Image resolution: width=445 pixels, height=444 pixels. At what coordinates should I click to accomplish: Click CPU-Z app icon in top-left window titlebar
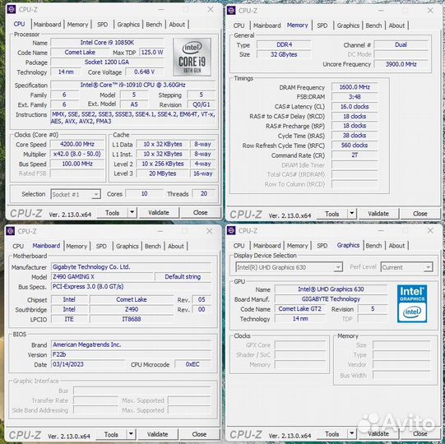point(11,9)
